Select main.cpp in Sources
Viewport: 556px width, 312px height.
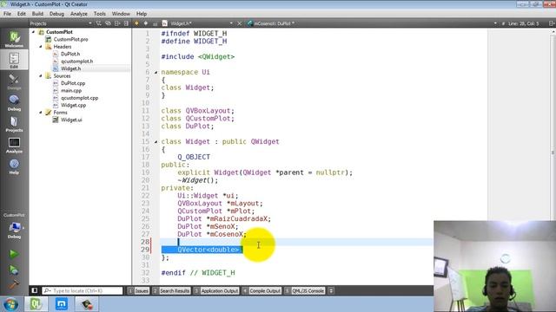coord(71,90)
